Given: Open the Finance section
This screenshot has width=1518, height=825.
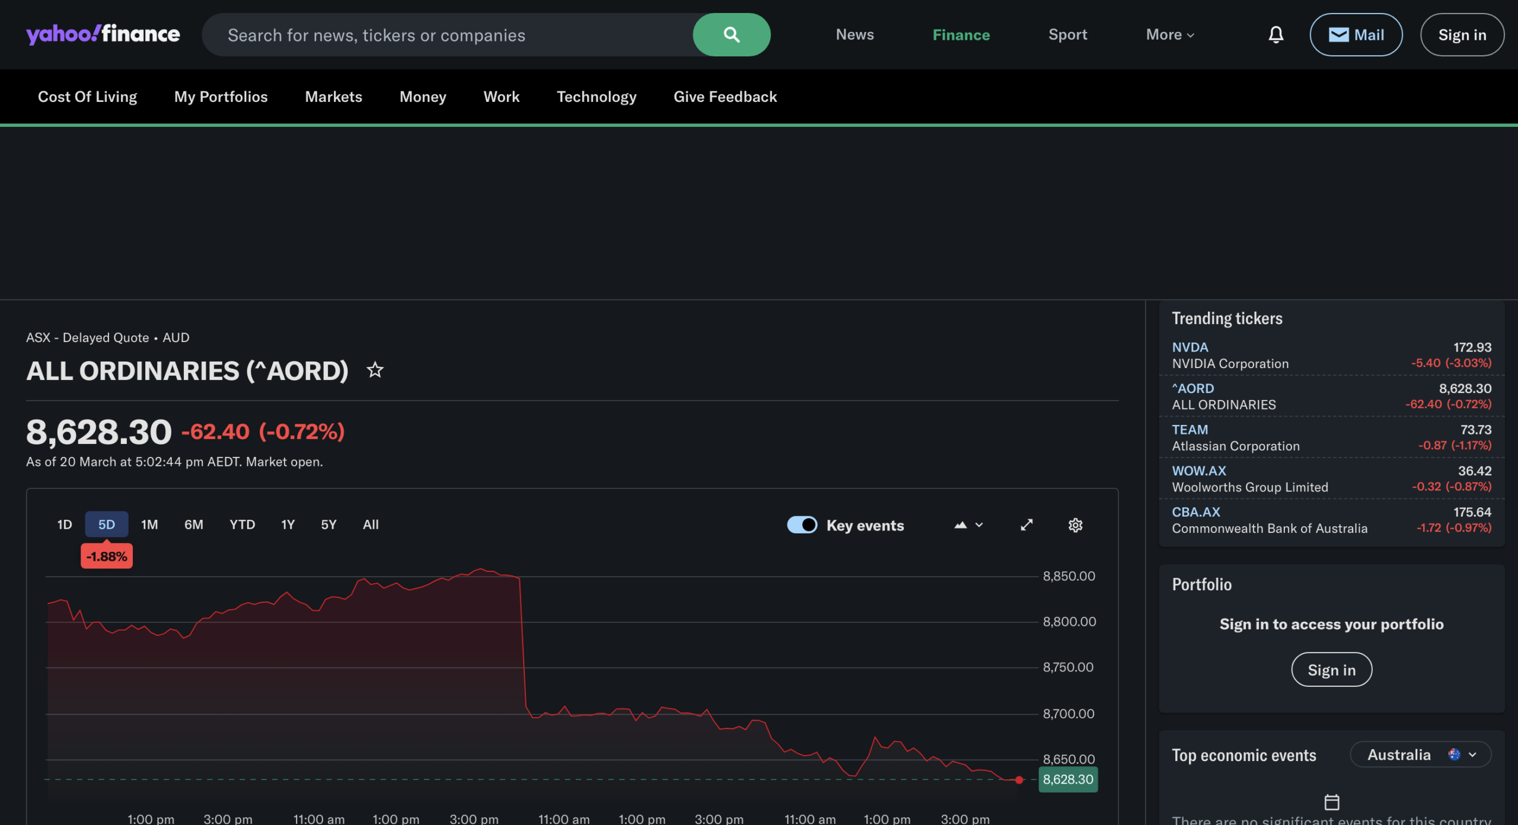Looking at the screenshot, I should (961, 35).
